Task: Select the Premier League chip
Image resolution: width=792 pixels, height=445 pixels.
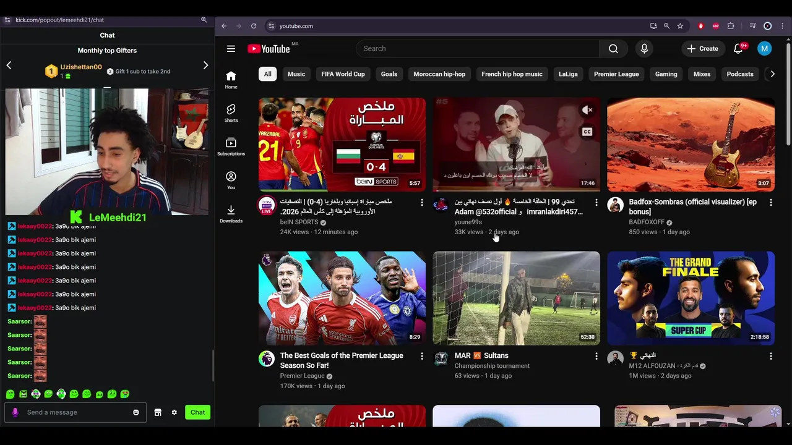Action: (x=616, y=74)
